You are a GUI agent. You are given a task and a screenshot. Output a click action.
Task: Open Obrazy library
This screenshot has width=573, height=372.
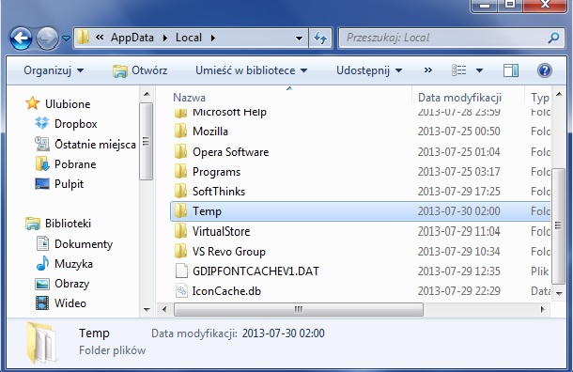[71, 284]
